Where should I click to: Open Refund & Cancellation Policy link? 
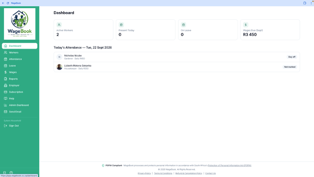click(188, 173)
